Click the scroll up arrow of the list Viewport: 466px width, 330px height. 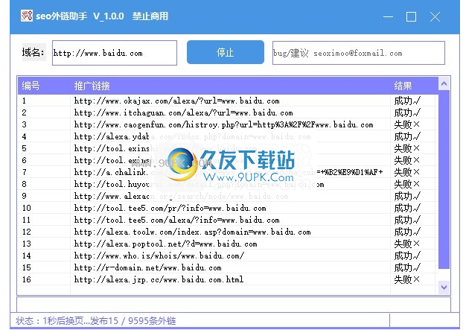(444, 84)
